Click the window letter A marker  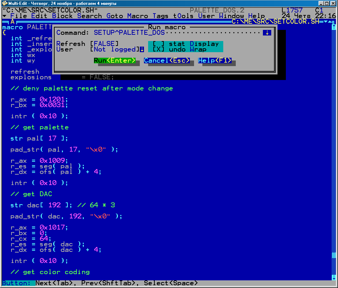tap(13, 22)
